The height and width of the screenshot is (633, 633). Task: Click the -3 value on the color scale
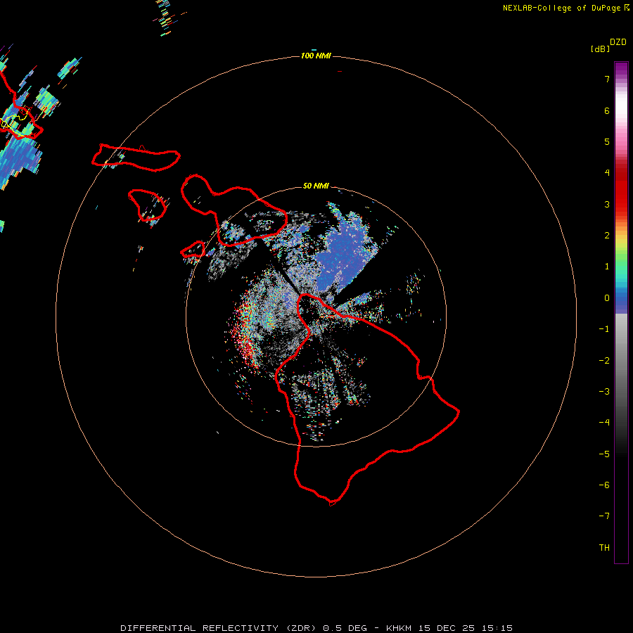(x=604, y=392)
